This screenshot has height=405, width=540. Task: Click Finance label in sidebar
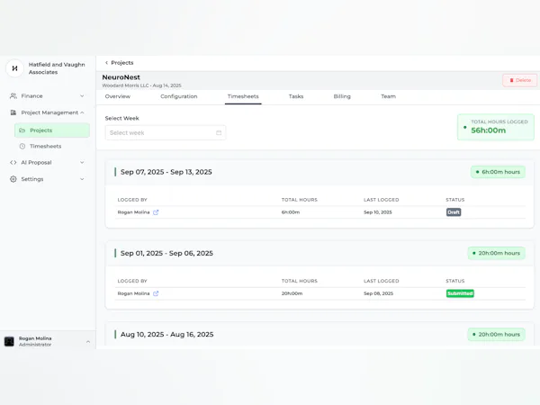32,95
